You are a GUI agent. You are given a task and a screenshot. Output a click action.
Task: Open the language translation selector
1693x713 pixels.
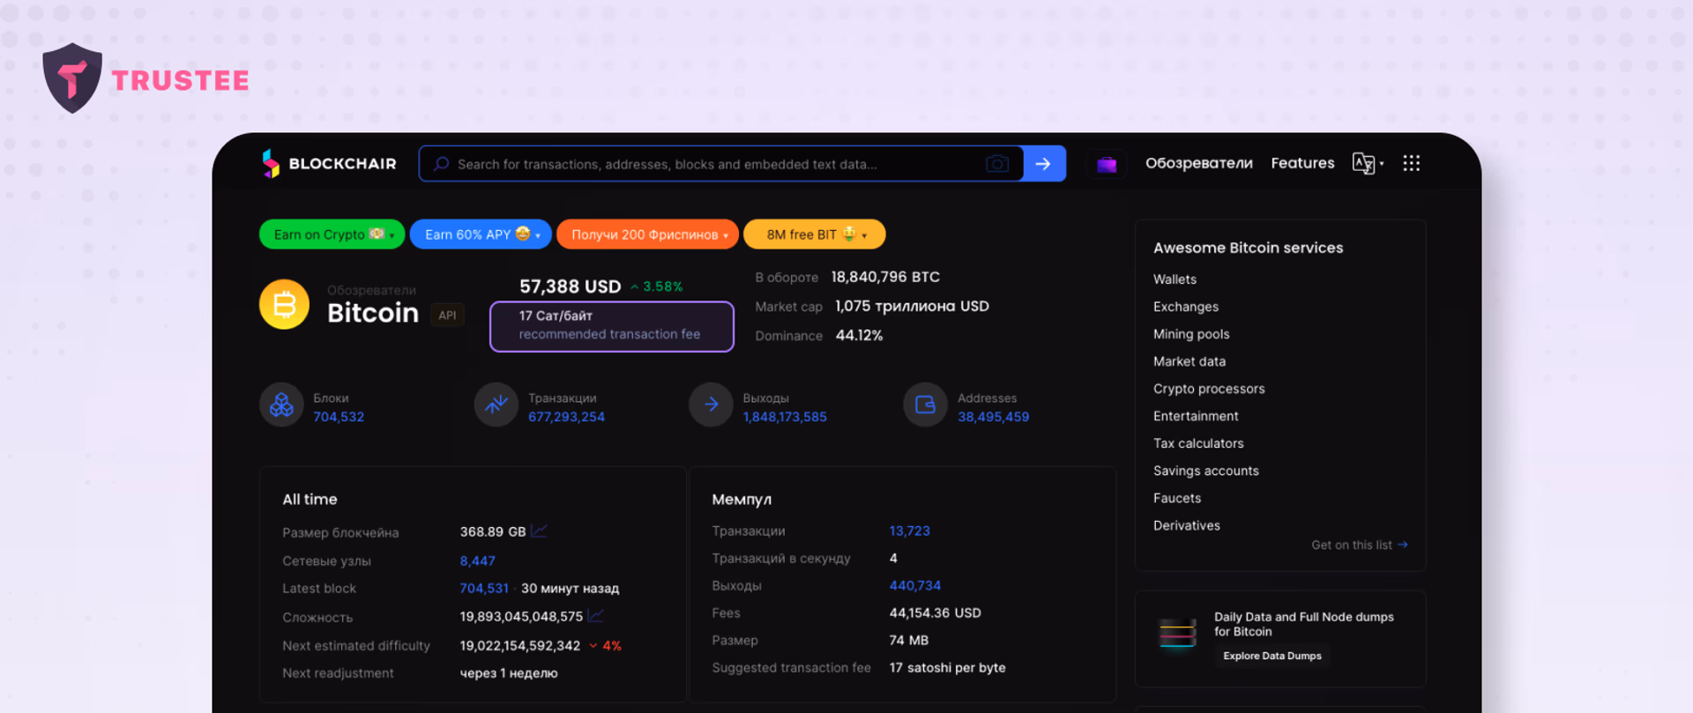coord(1368,163)
